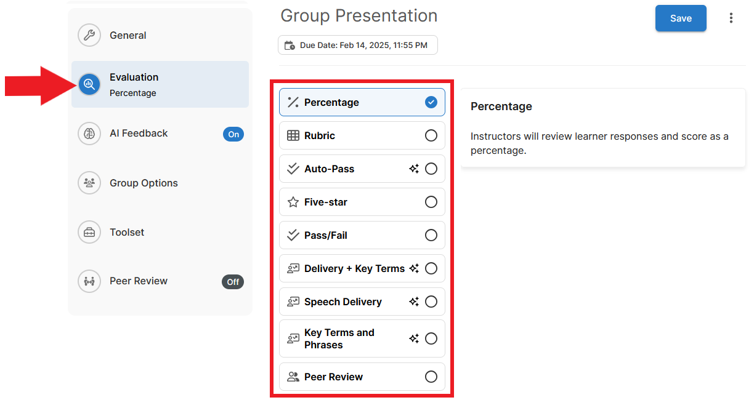
Task: Click the Key Terms and Phrases presenter icon
Action: pos(293,338)
